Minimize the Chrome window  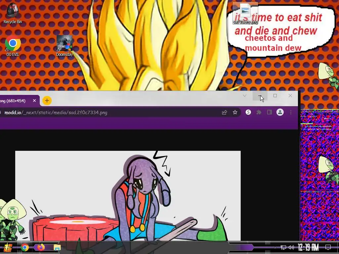(x=260, y=96)
